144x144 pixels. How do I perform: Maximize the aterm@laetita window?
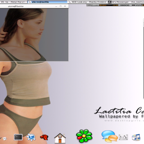pos(60,6)
